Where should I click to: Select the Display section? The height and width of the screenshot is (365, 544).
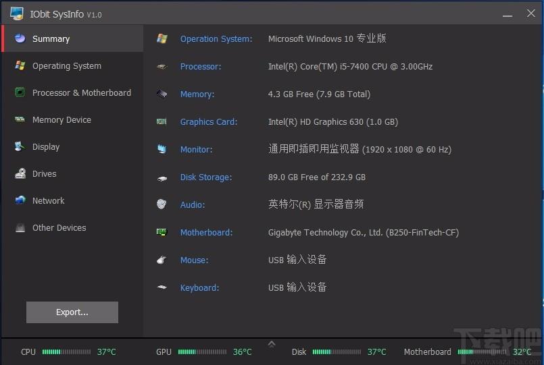pos(72,146)
